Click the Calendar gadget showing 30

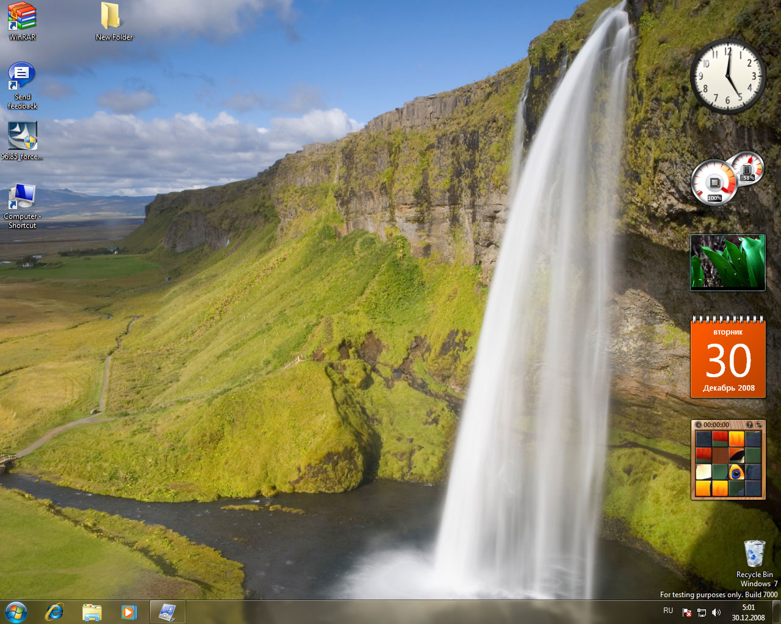coord(728,358)
